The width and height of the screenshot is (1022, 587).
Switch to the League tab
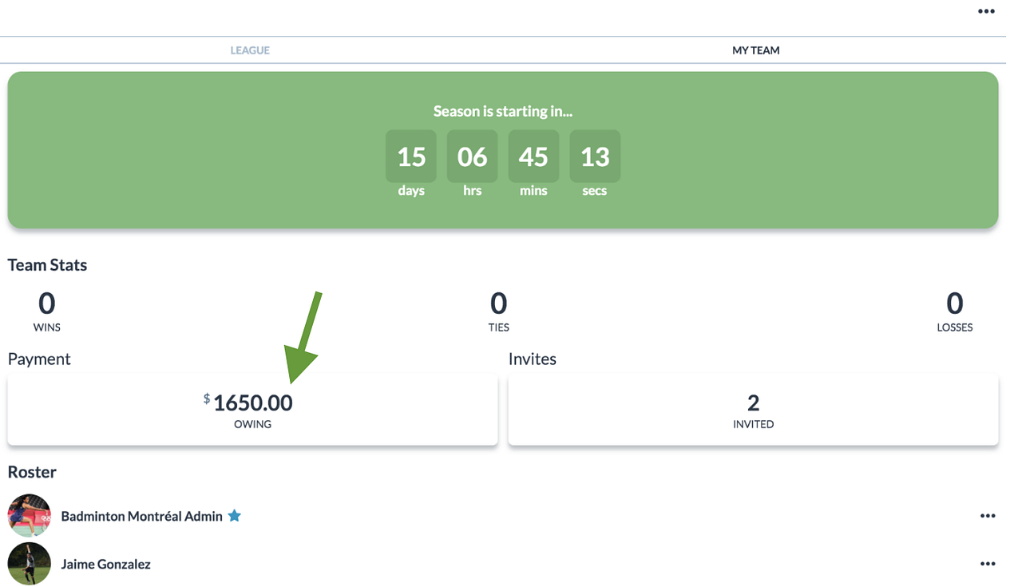pyautogui.click(x=250, y=50)
